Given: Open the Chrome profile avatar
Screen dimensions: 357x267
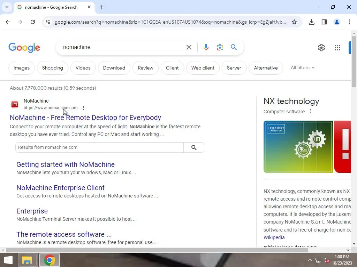Looking at the screenshot, I should point(336,22).
